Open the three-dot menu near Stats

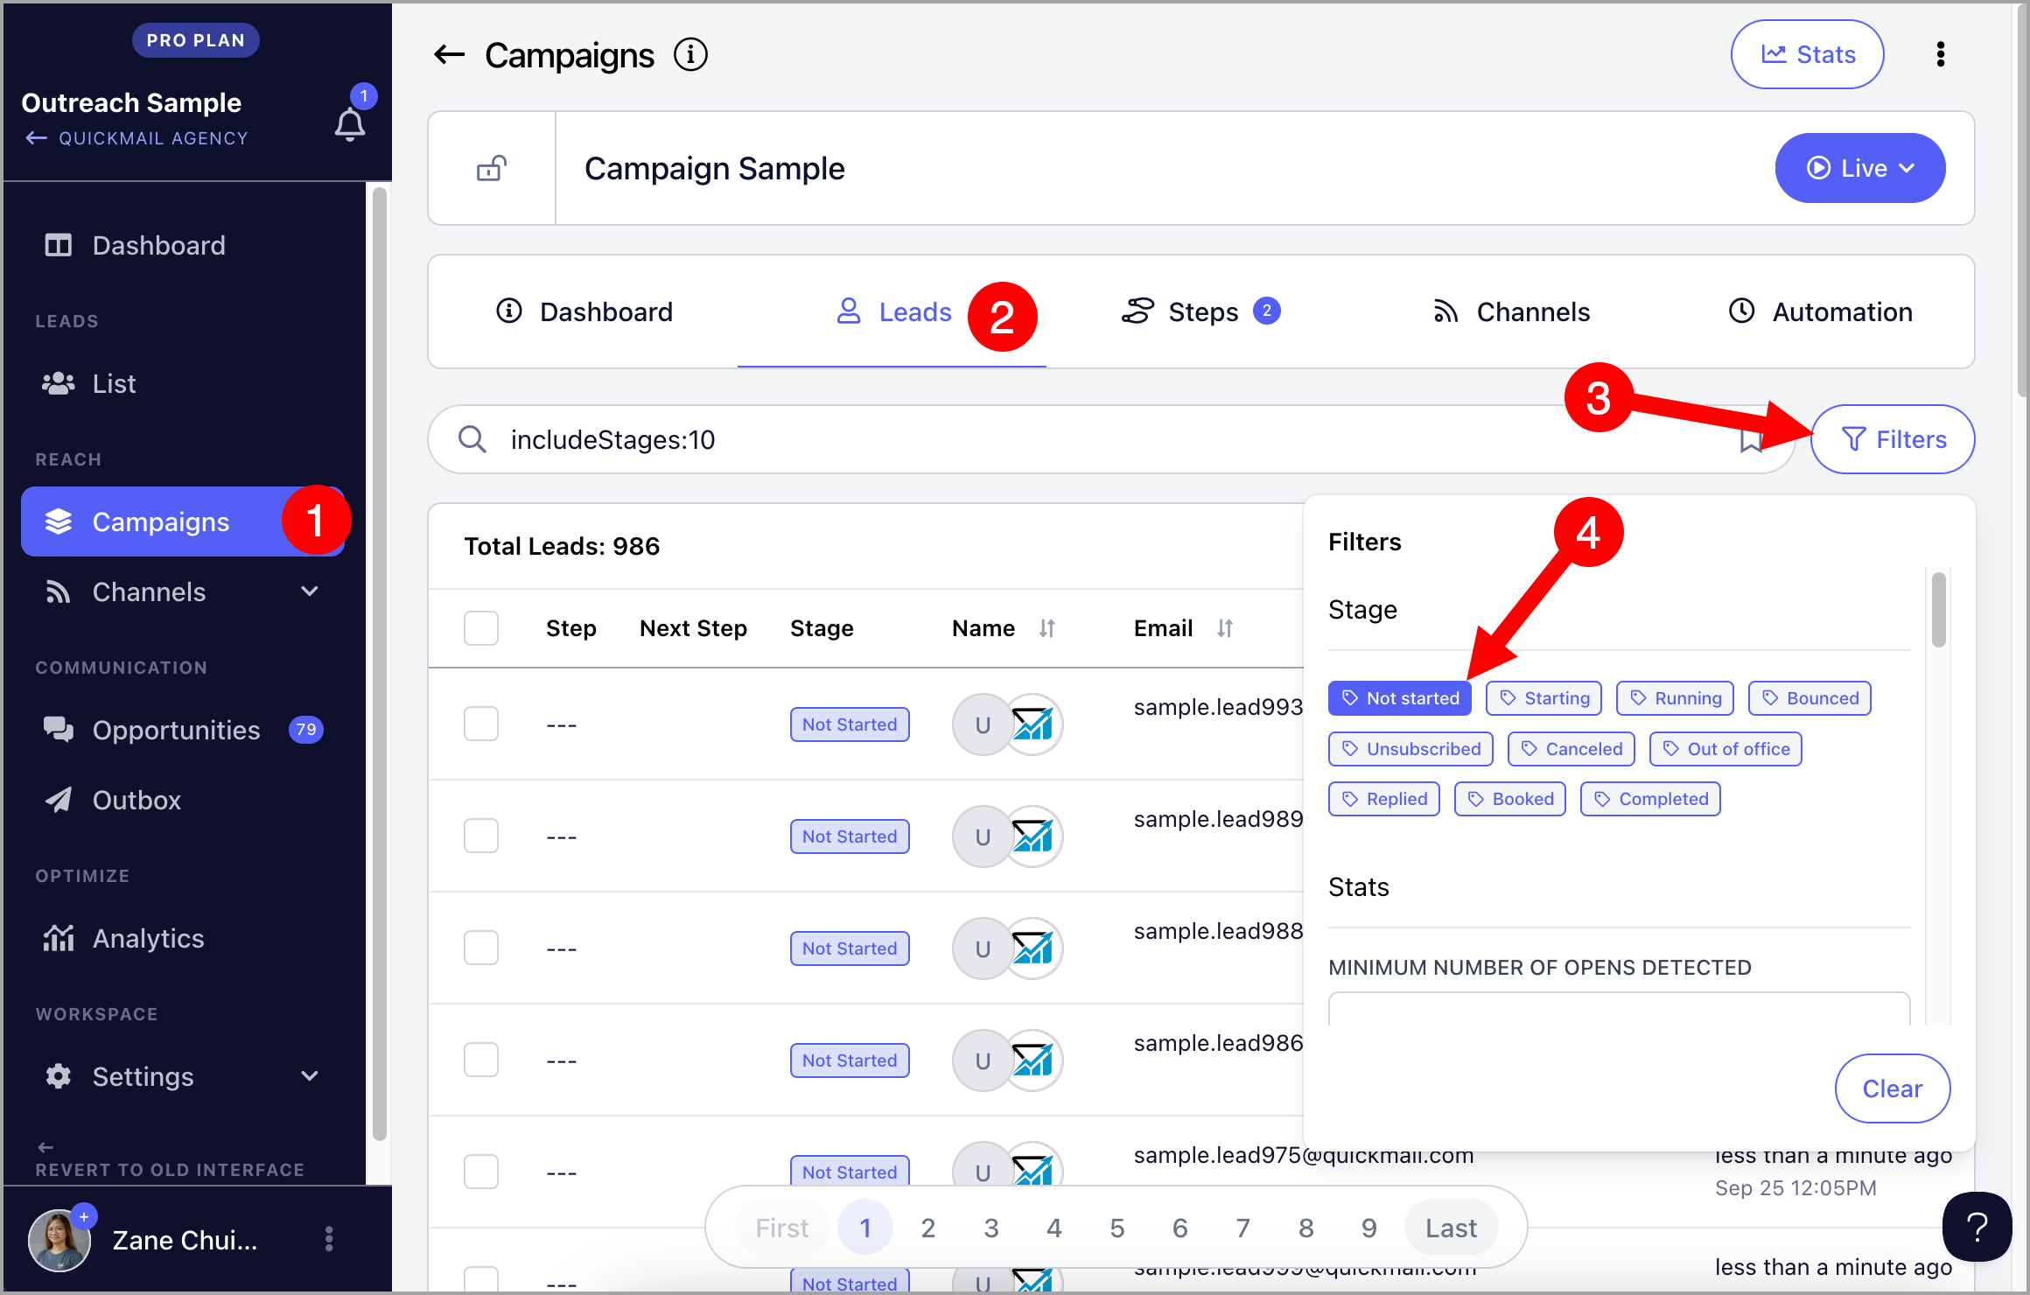[1940, 54]
